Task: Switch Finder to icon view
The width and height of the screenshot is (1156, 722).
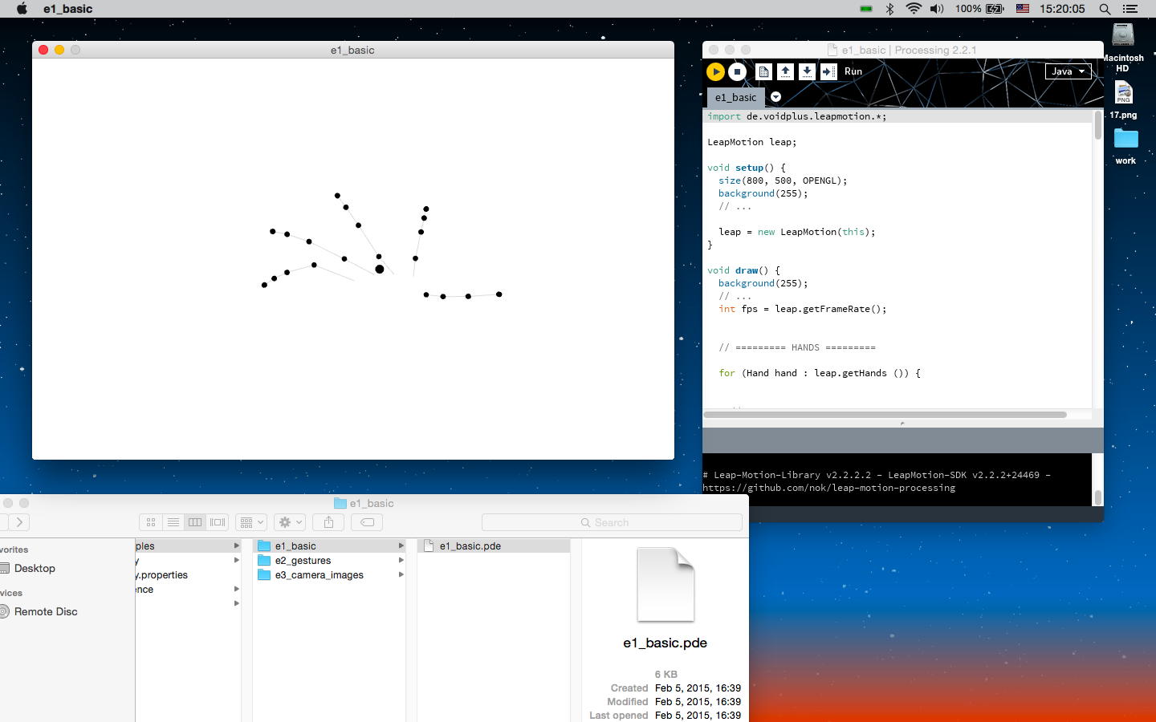Action: coord(150,522)
